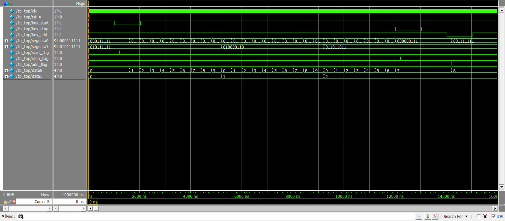Viewport: 505px width, 221px height.
Task: Expand the /tb_top/segdata1 bus
Action: tap(6, 47)
